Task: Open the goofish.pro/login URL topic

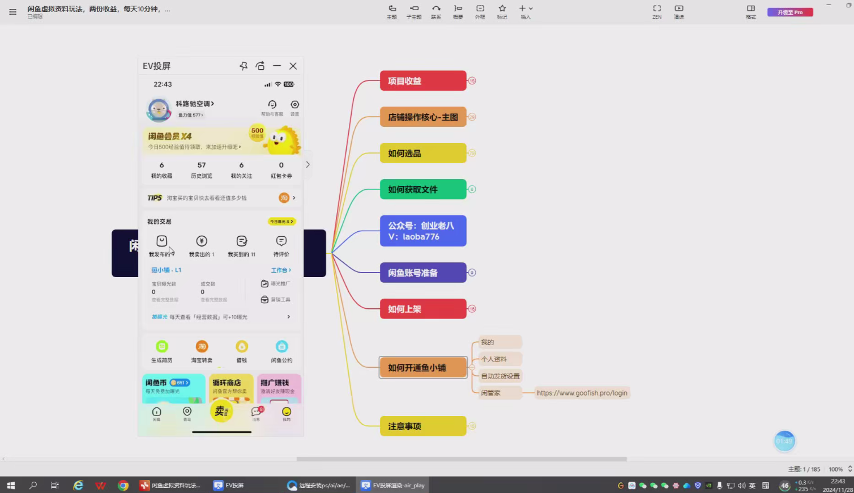Action: tap(582, 393)
